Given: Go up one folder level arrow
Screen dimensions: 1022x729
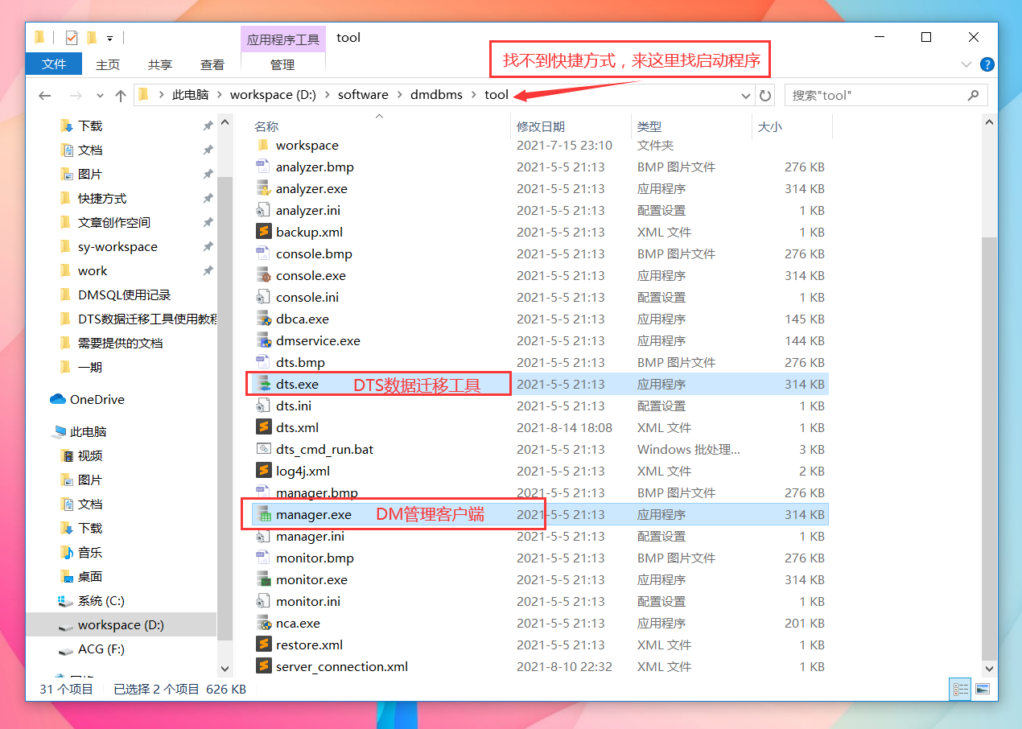Looking at the screenshot, I should 121,95.
